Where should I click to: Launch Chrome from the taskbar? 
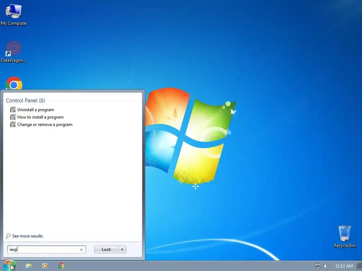pyautogui.click(x=61, y=266)
